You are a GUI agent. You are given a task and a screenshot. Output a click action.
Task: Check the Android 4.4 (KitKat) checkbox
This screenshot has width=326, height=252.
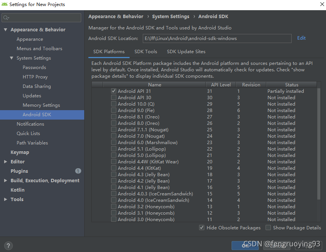tap(114, 168)
